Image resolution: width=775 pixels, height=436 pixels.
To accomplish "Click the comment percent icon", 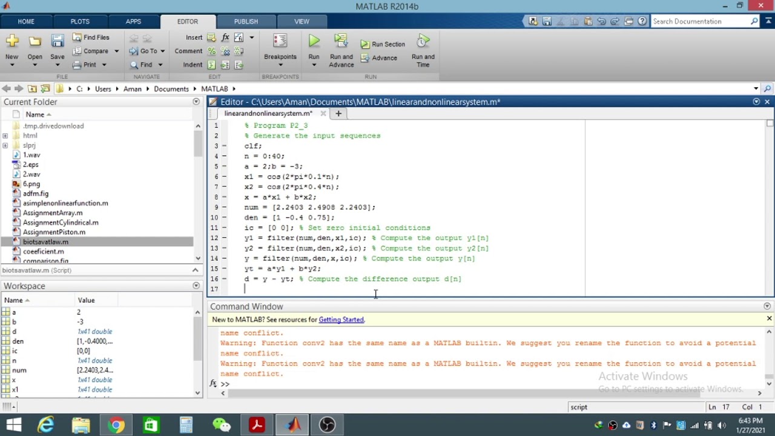I will (x=211, y=51).
